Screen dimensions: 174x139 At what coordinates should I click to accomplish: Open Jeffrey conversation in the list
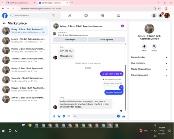[24, 99]
